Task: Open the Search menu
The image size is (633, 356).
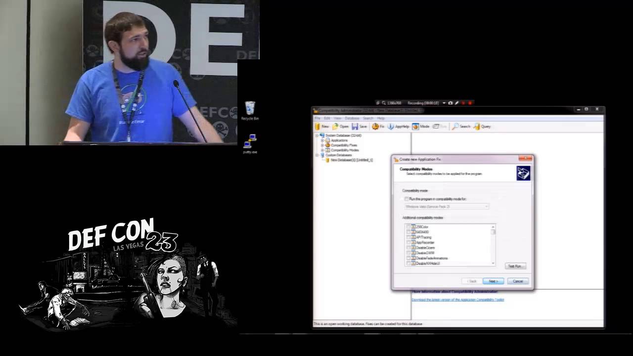Action: click(x=368, y=119)
